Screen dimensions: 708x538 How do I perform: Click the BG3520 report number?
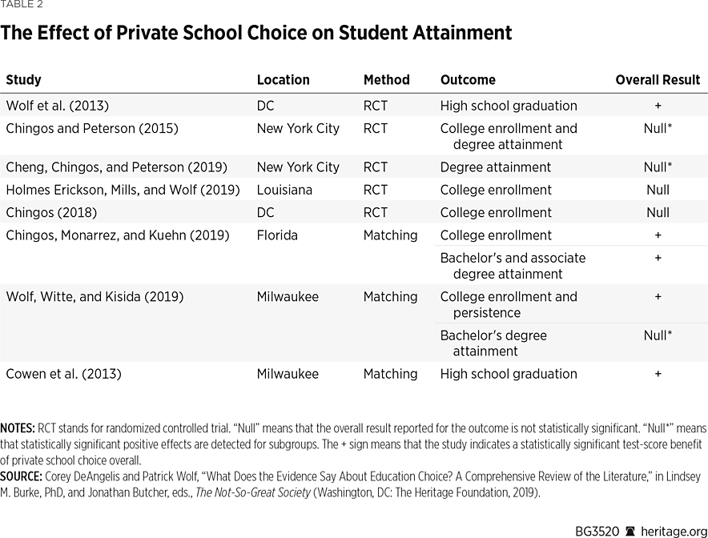pos(598,532)
